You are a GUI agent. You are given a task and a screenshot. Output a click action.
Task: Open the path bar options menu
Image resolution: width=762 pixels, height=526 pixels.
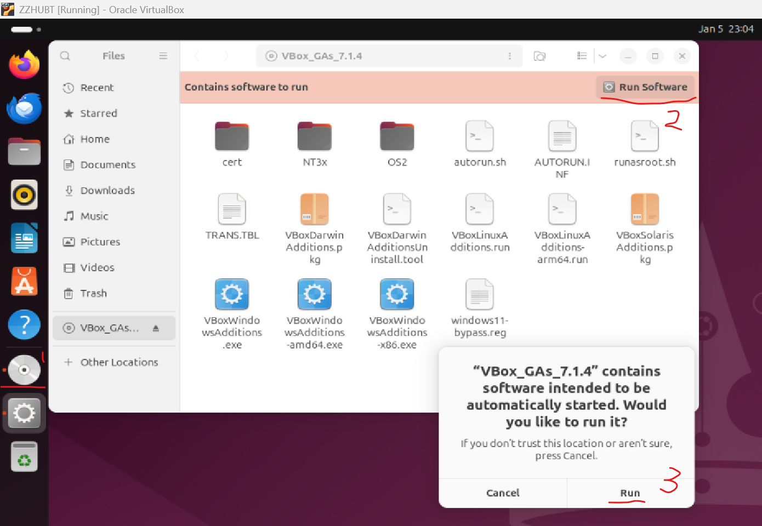click(510, 56)
